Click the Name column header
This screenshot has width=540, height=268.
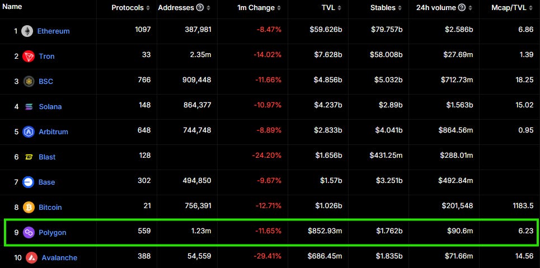point(12,7)
